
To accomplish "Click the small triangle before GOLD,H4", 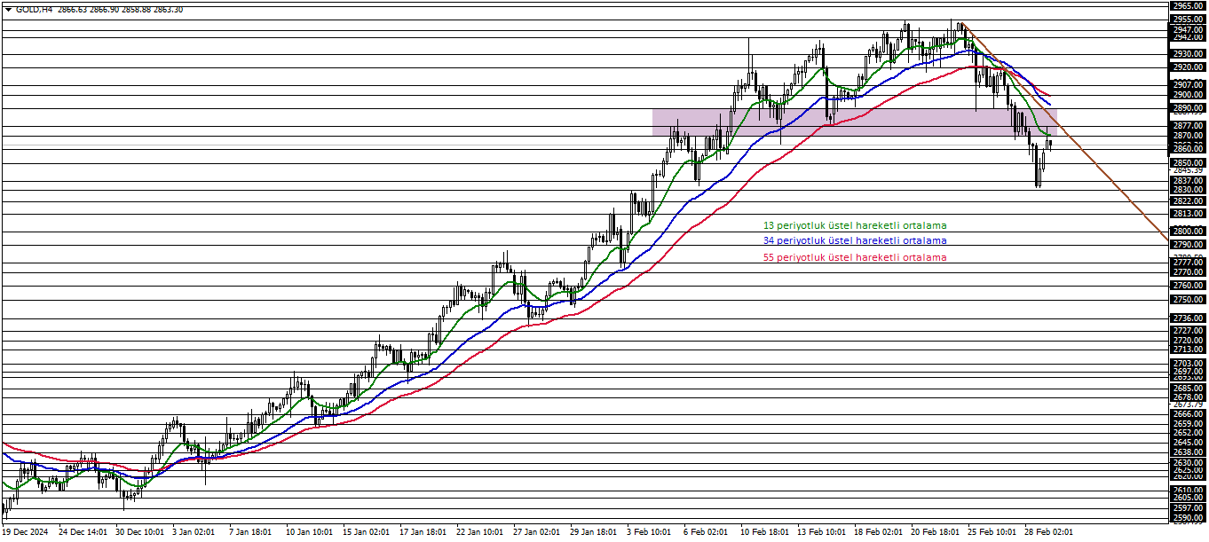I will tap(9, 9).
